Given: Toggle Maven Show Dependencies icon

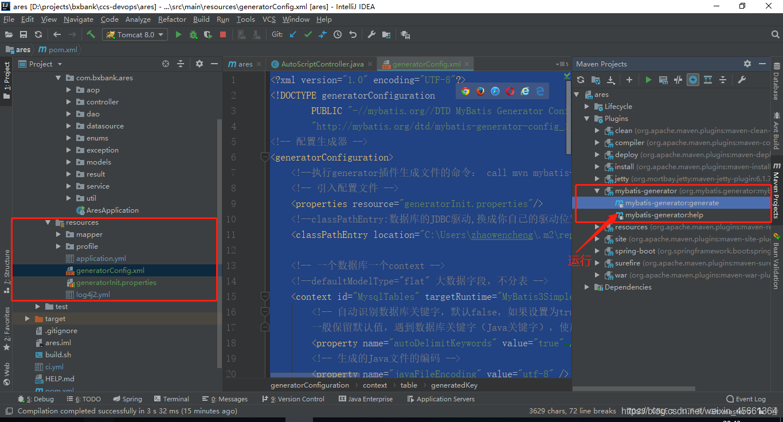Looking at the screenshot, I should [x=708, y=80].
